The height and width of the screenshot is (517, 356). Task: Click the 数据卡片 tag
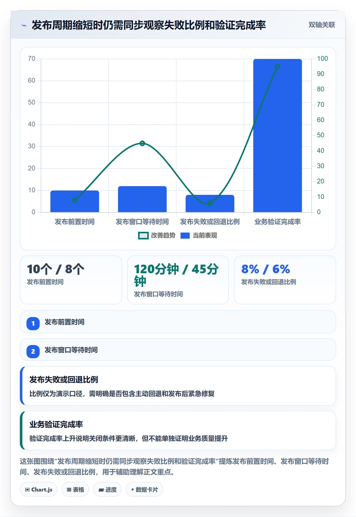tap(144, 490)
